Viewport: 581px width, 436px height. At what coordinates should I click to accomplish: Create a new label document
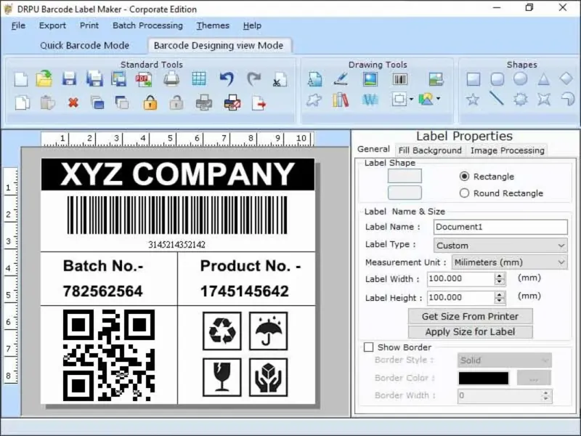tap(21, 79)
